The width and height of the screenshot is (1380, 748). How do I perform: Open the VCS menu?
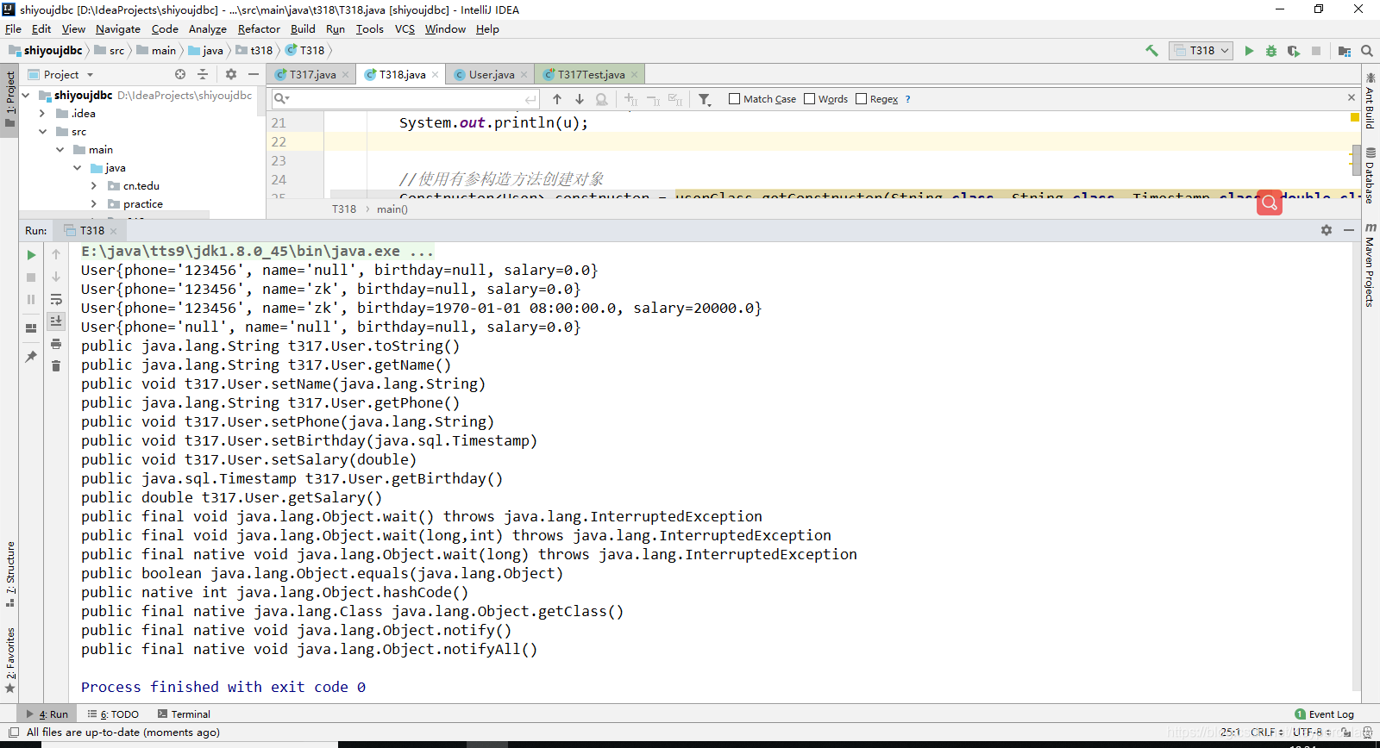pyautogui.click(x=405, y=29)
